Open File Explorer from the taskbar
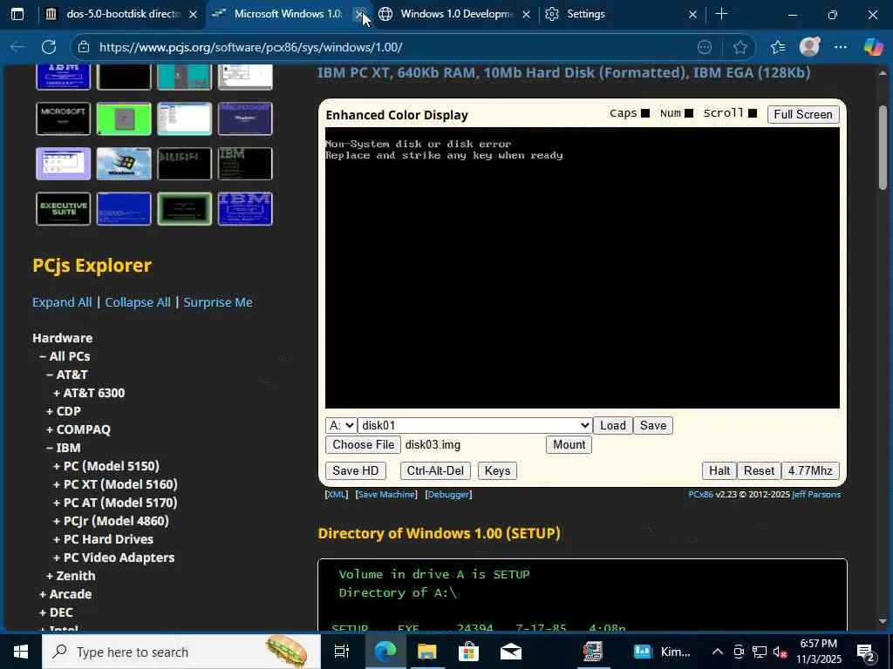This screenshot has height=669, width=893. pos(426,652)
